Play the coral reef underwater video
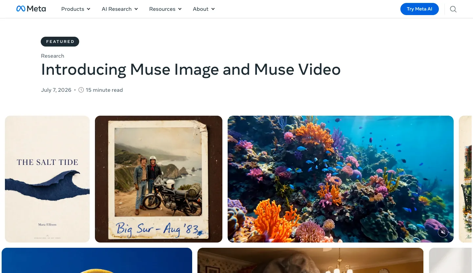 [341, 179]
